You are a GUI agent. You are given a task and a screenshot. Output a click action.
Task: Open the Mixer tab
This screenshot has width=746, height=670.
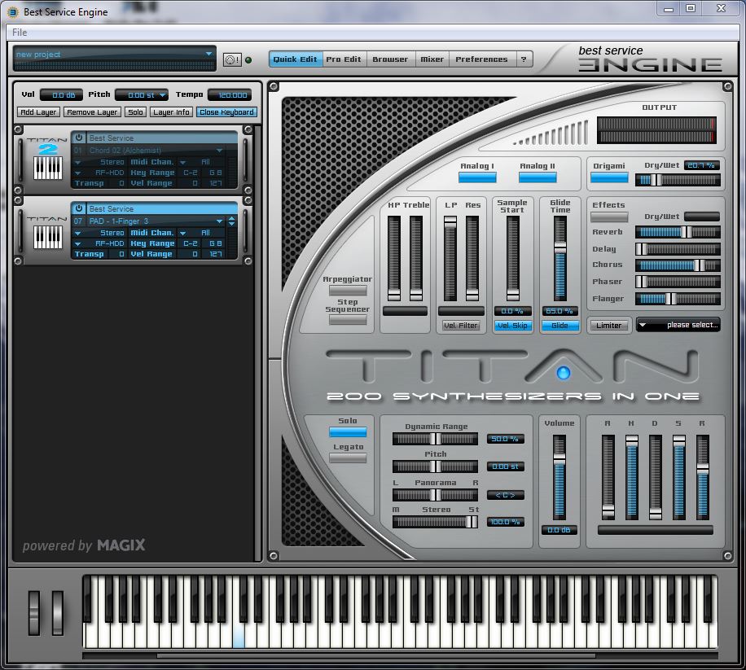(432, 59)
